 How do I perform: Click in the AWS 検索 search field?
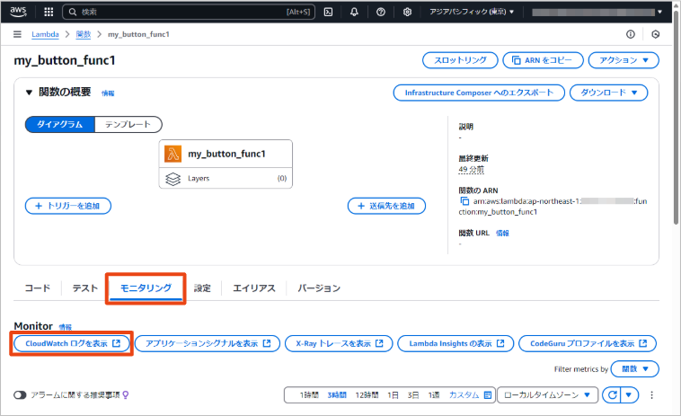190,12
